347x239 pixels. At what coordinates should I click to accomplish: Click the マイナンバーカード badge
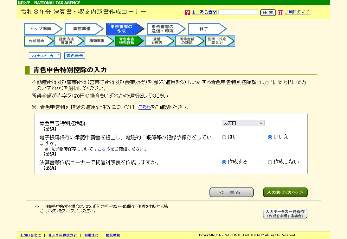pyautogui.click(x=44, y=55)
